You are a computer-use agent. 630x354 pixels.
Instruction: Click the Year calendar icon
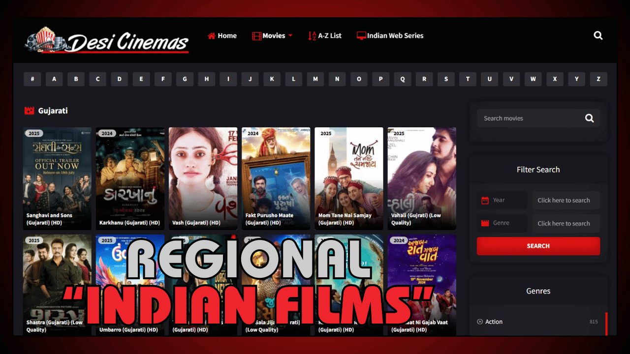pyautogui.click(x=485, y=200)
